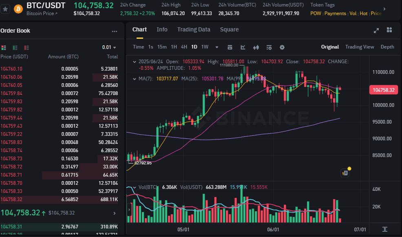The width and height of the screenshot is (402, 237).
Task: Click the 06/01 date label on time axis
Action: click(x=273, y=229)
